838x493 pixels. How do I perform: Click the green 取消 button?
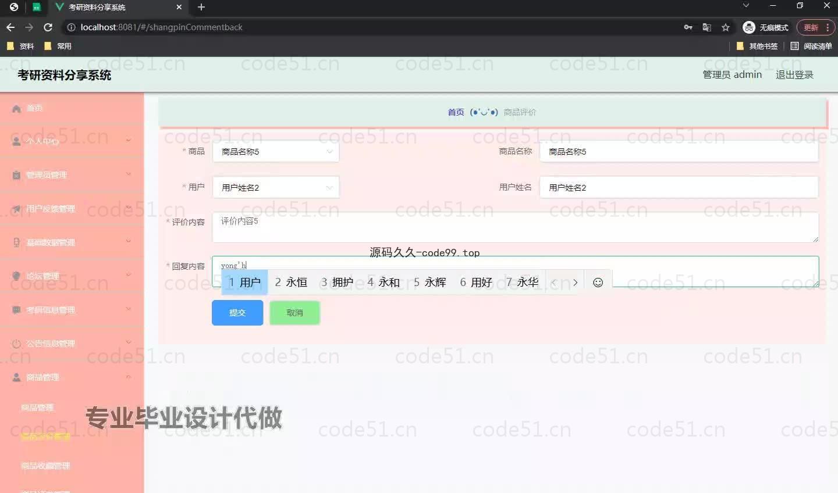(294, 313)
